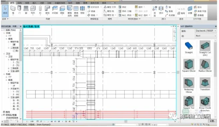The width and height of the screenshot is (219, 127).
Task: Choose the Transition fabrication part
Action: pos(205,84)
